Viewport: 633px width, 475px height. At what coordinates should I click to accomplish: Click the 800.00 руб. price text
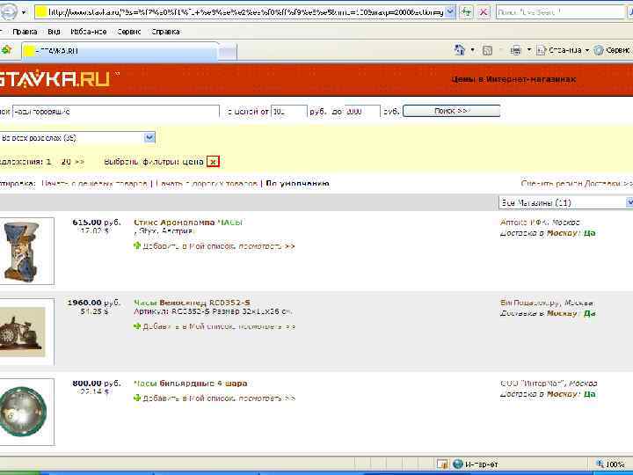coord(97,383)
